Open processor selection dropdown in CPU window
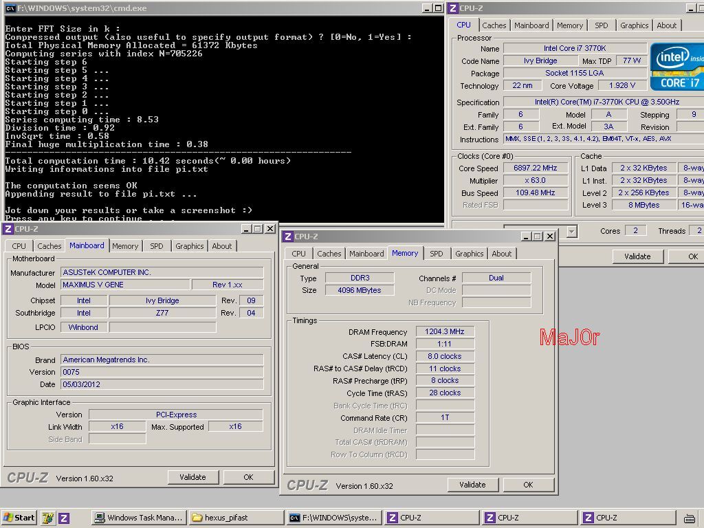 [571, 231]
